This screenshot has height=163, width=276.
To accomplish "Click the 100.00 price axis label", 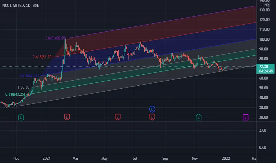I will click(264, 39).
